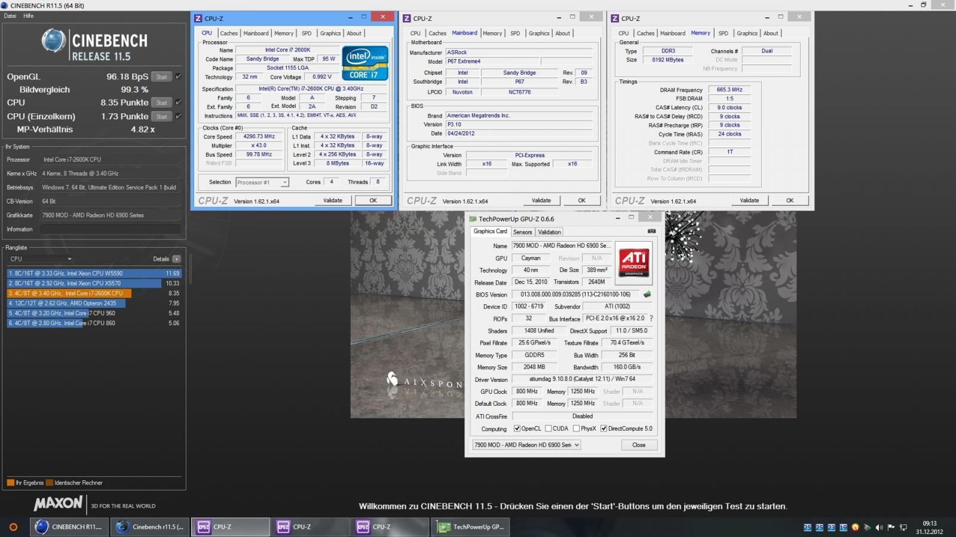Viewport: 956px width, 537px height.
Task: Open TechPowerUp GPU-Z taskbar button
Action: pos(471,527)
